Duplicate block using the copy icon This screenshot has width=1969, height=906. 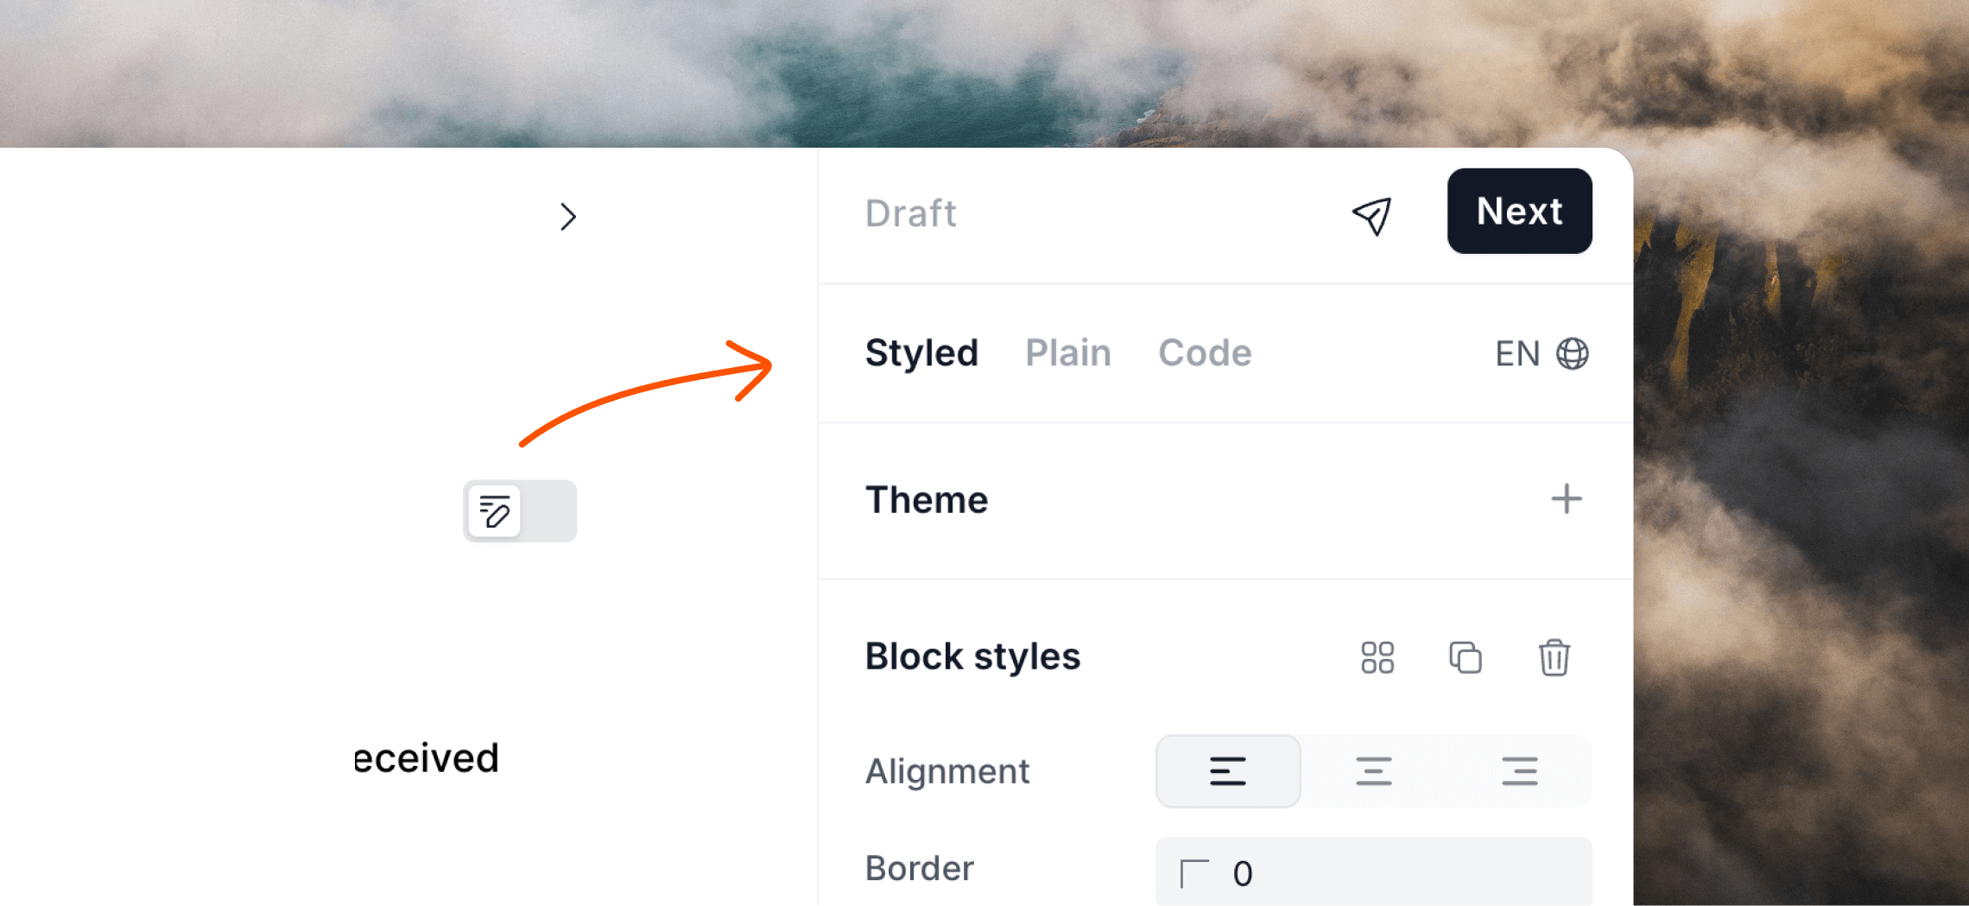point(1466,657)
